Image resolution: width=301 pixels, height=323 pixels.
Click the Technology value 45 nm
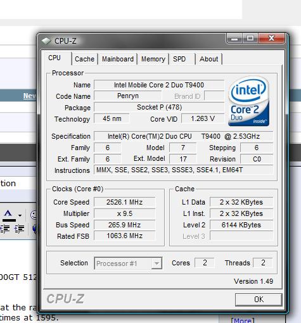coord(112,118)
